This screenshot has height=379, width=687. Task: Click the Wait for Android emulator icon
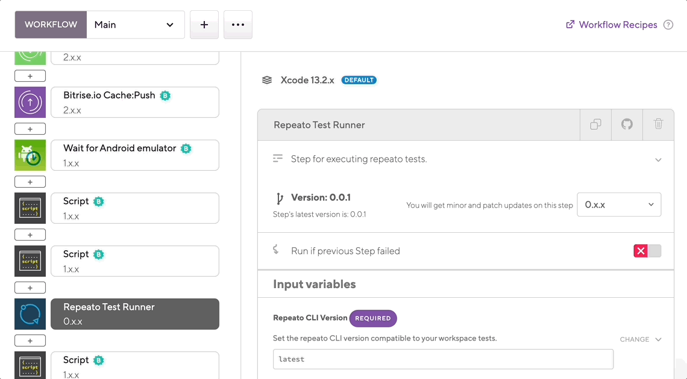click(x=30, y=155)
